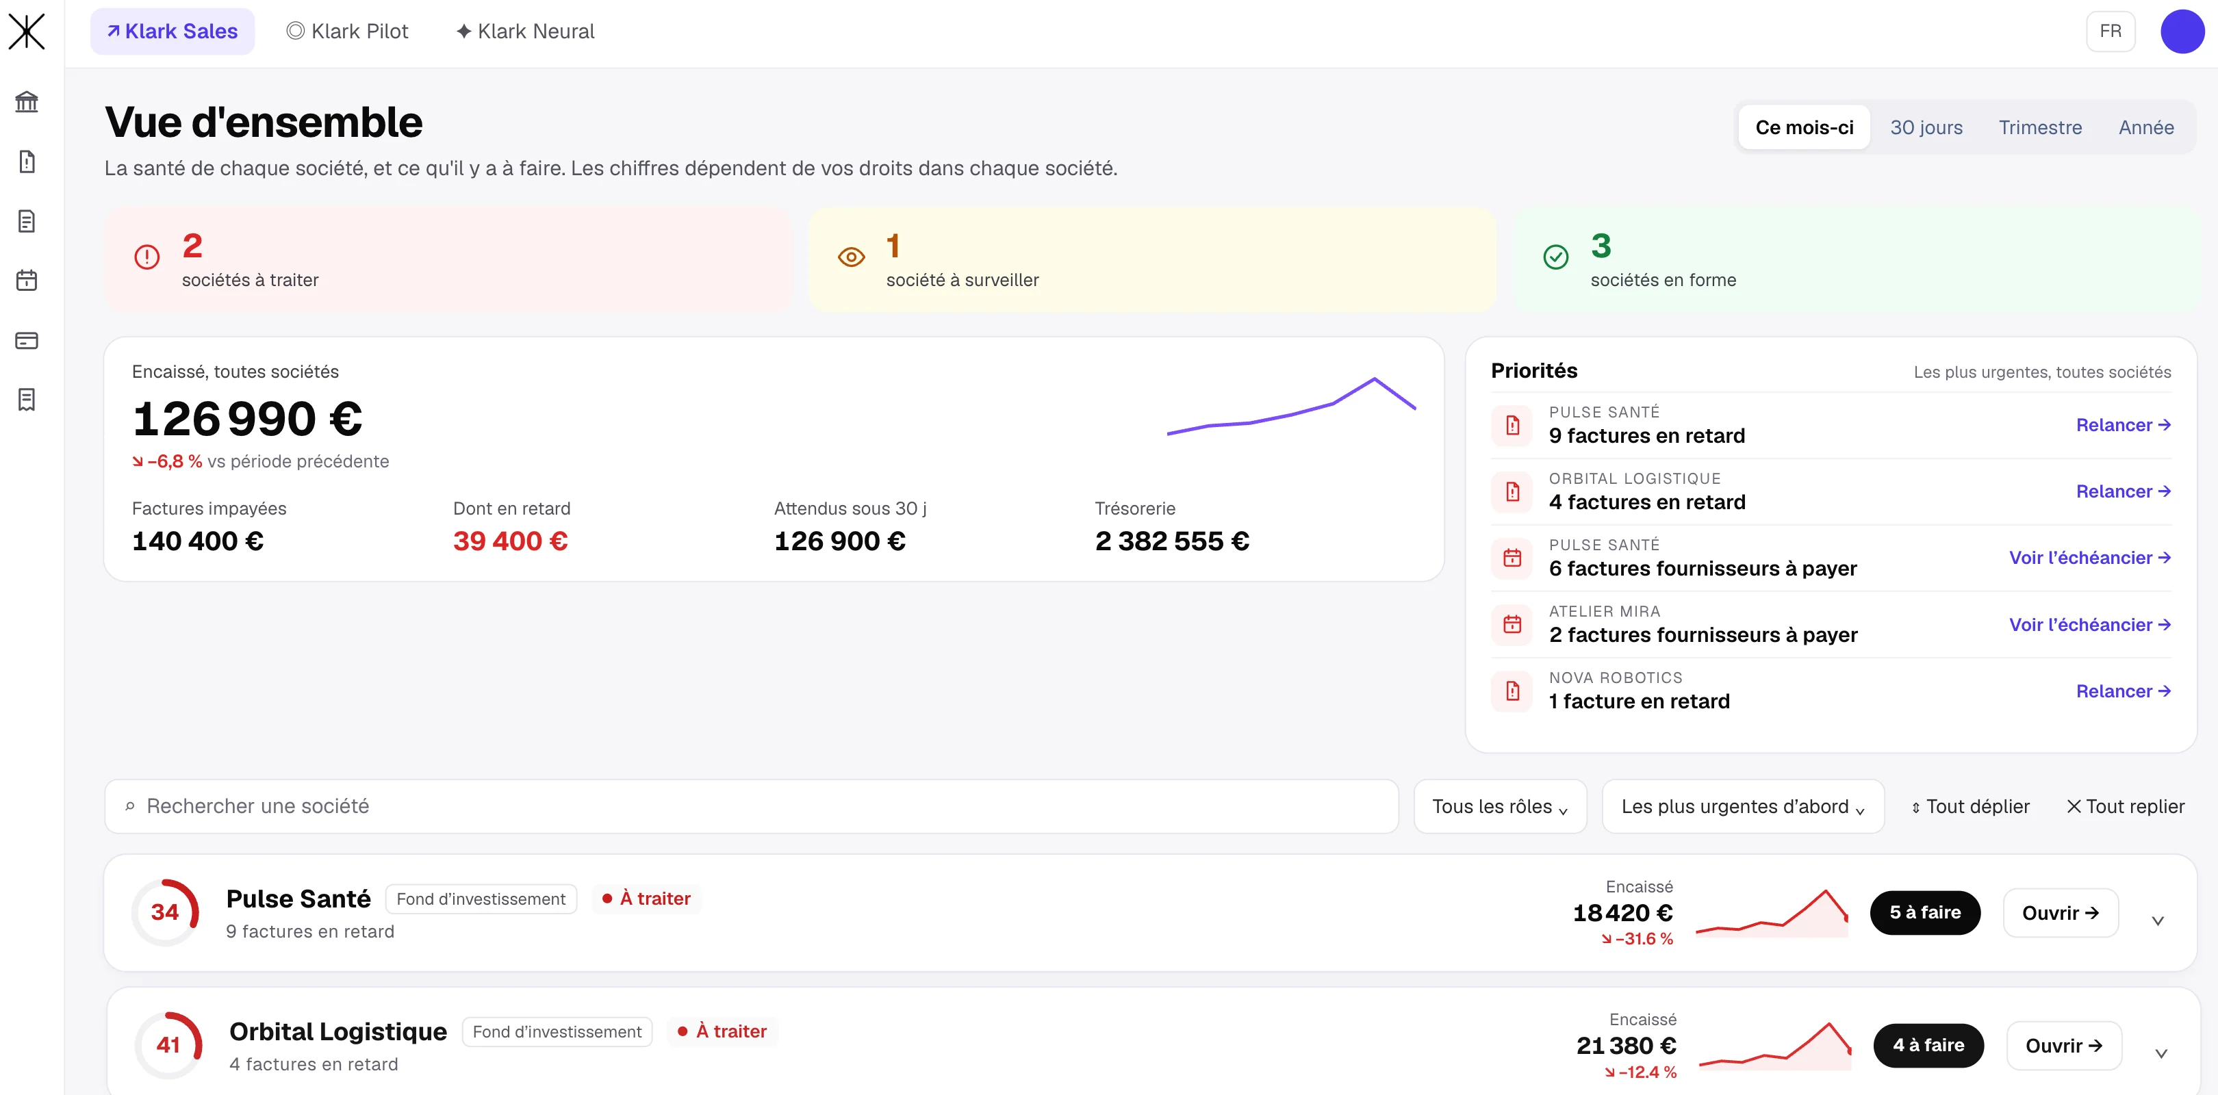Image resolution: width=2218 pixels, height=1095 pixels.
Task: Click the purple user avatar
Action: pos(2182,32)
